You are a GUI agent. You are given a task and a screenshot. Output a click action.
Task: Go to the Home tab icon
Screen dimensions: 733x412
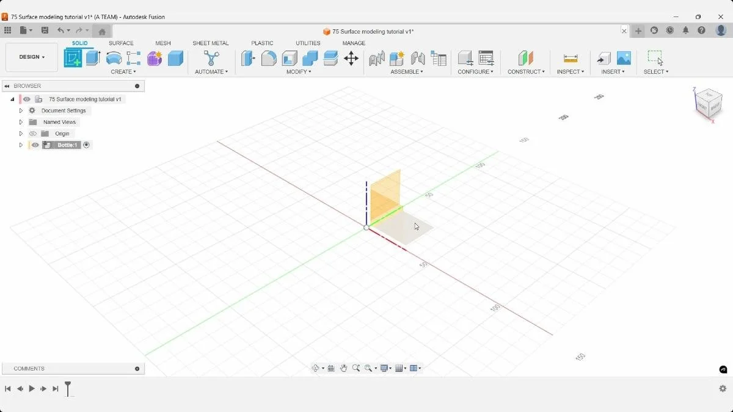coord(102,32)
